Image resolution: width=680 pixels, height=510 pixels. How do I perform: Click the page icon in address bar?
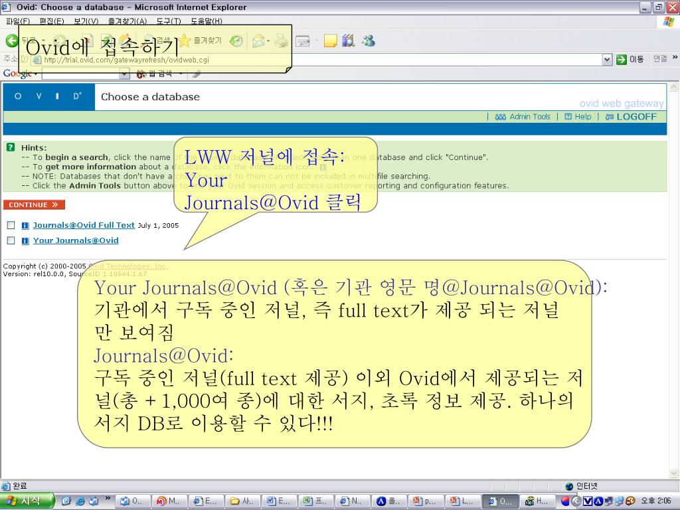tap(37, 60)
